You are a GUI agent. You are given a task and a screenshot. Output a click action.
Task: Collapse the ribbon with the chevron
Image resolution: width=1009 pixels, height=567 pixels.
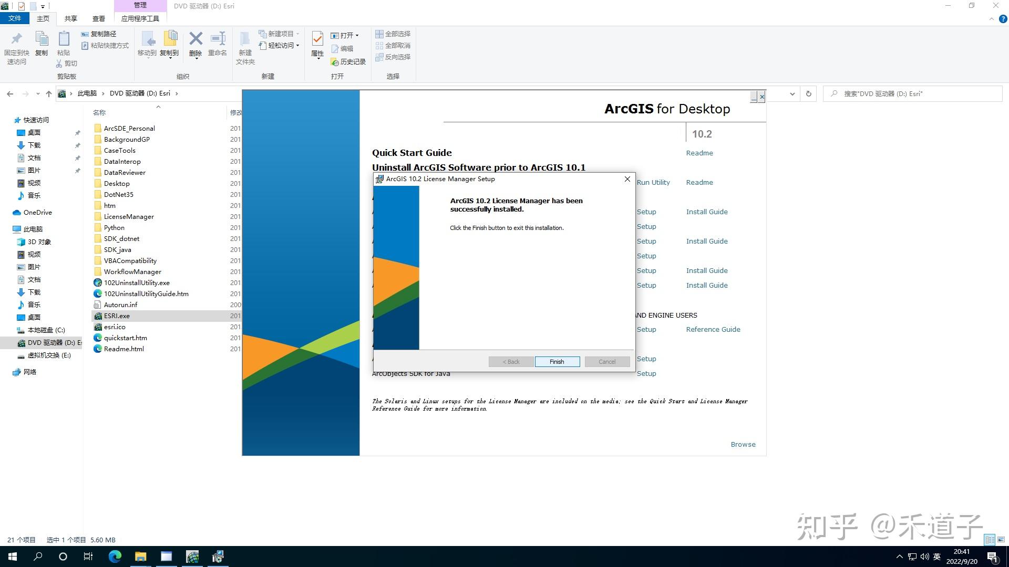pos(992,19)
